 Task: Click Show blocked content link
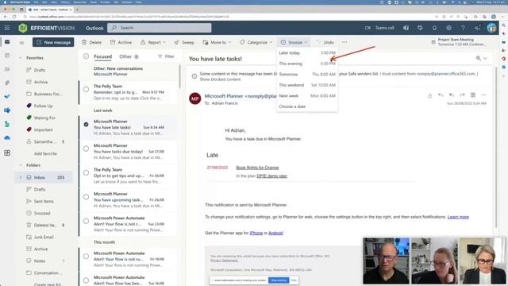[x=220, y=79]
